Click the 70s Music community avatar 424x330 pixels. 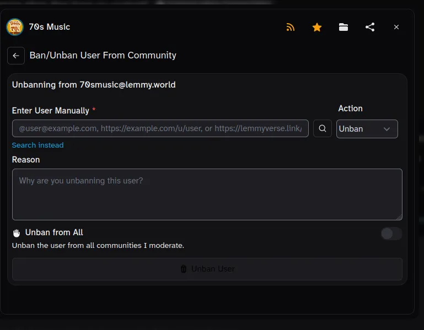(x=15, y=27)
